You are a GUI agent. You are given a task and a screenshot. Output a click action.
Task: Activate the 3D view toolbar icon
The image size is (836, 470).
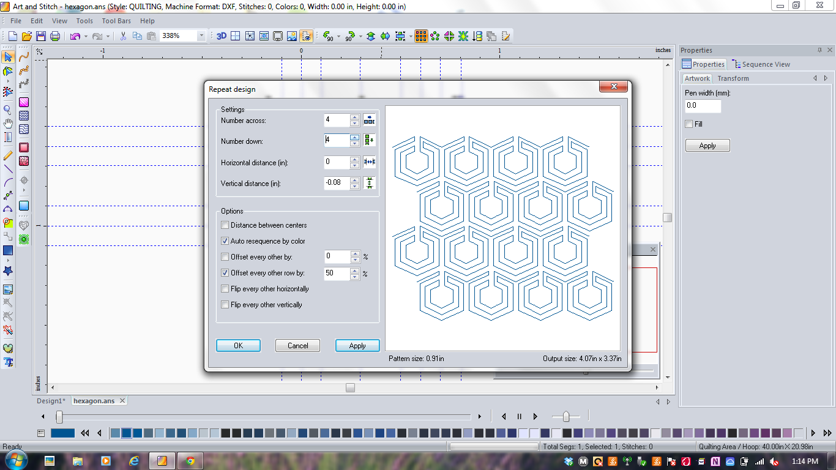coord(222,36)
